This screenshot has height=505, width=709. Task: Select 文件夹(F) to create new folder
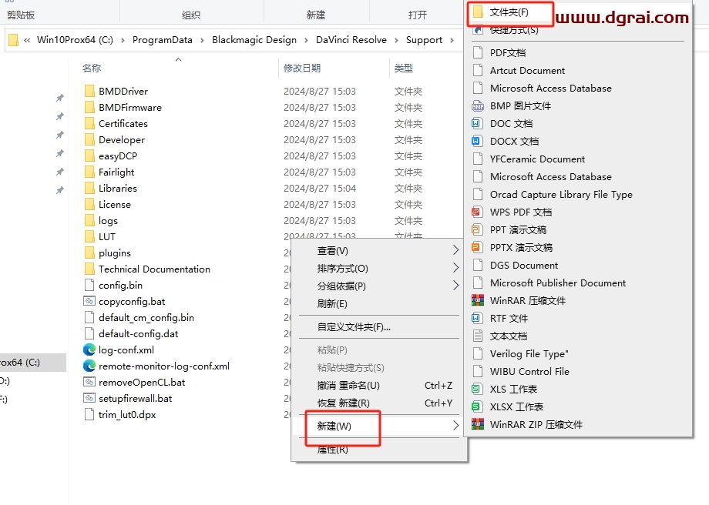(x=509, y=12)
